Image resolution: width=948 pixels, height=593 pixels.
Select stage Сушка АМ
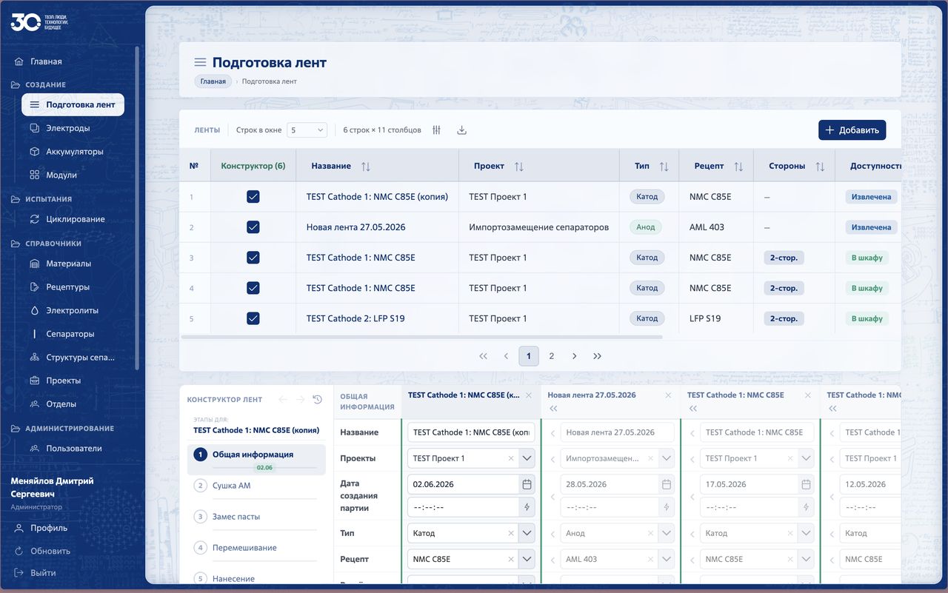[256, 486]
